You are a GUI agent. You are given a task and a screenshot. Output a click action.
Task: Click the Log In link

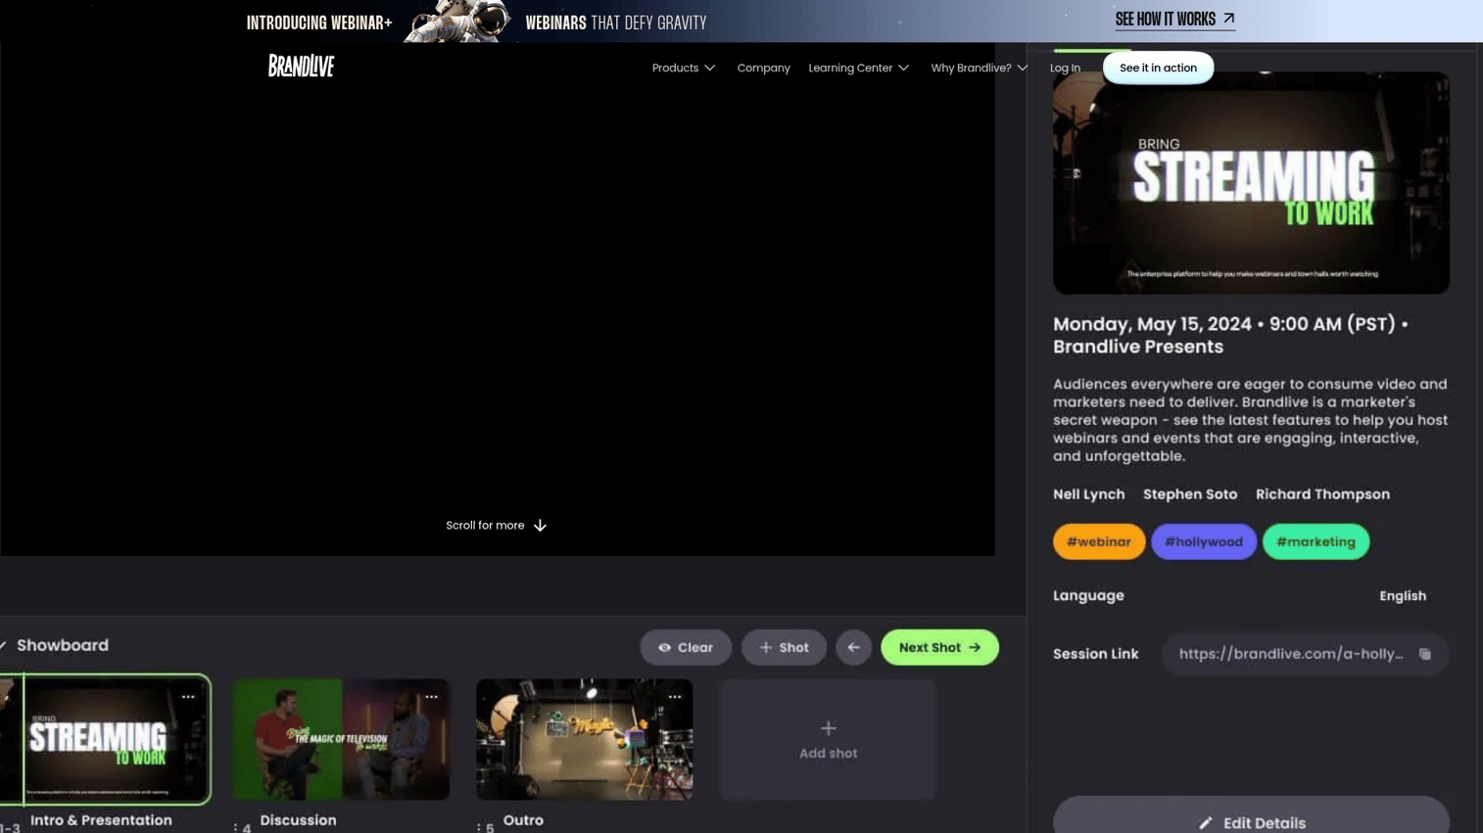1065,68
